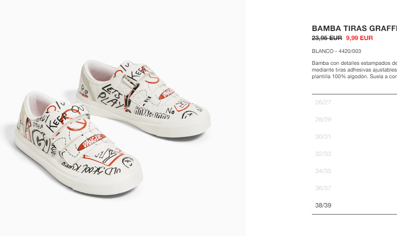This screenshot has width=397, height=236.
Task: Click the BLANCO - 4420/003 color reference
Action: click(336, 51)
